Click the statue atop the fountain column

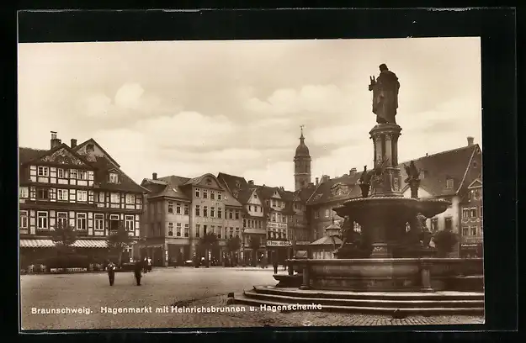coord(385,94)
